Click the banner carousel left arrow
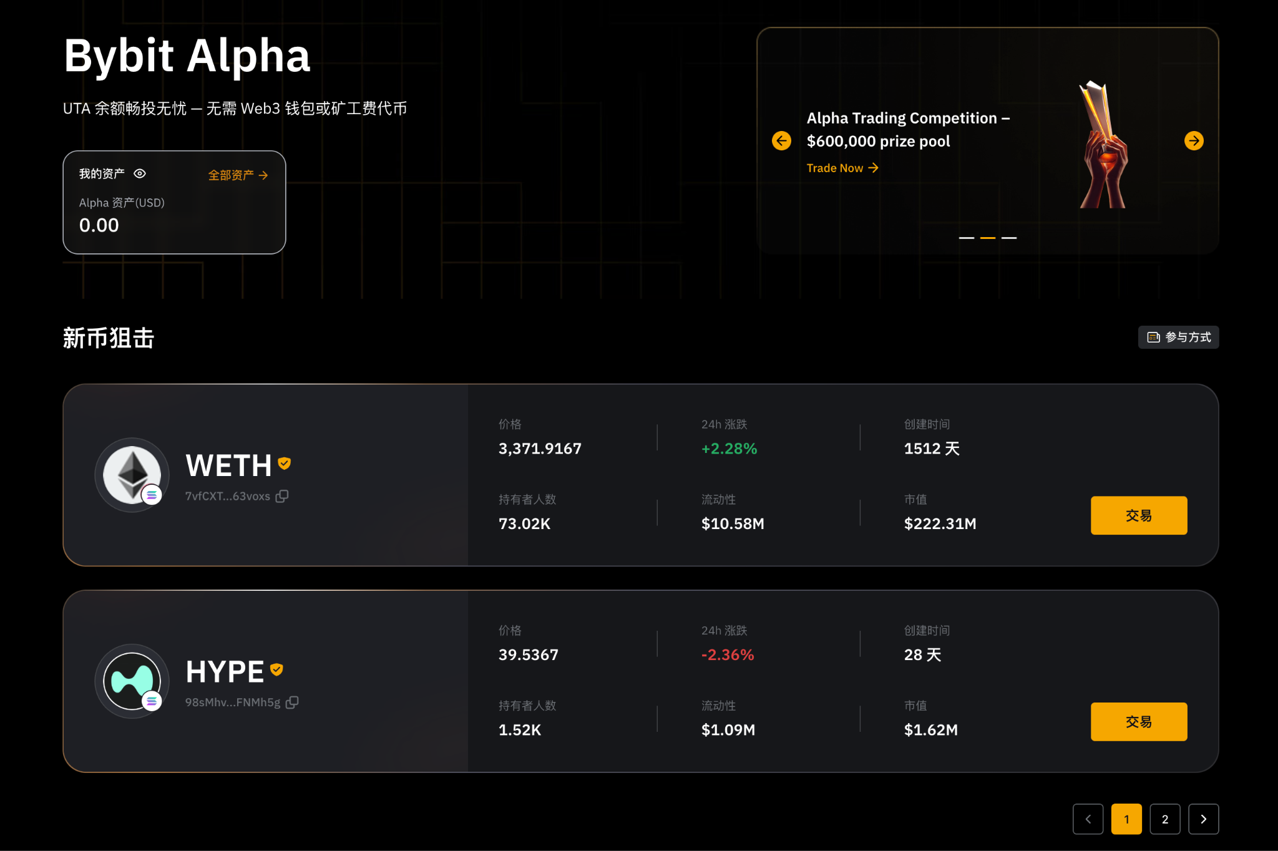 pos(781,140)
